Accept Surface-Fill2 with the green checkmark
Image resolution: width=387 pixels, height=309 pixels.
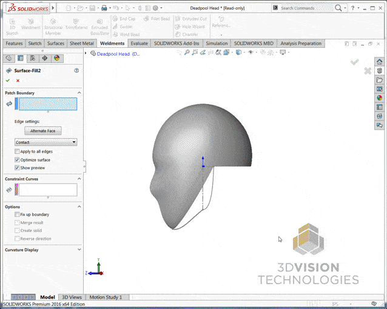8,81
